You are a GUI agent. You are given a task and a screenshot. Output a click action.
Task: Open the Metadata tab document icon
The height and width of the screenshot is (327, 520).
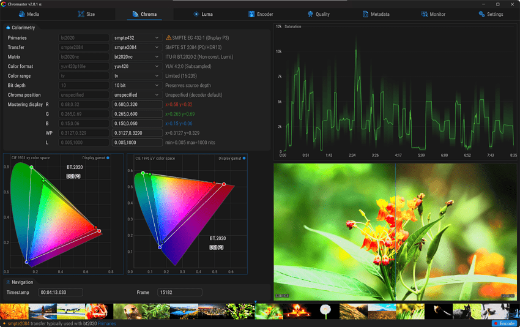pos(365,14)
